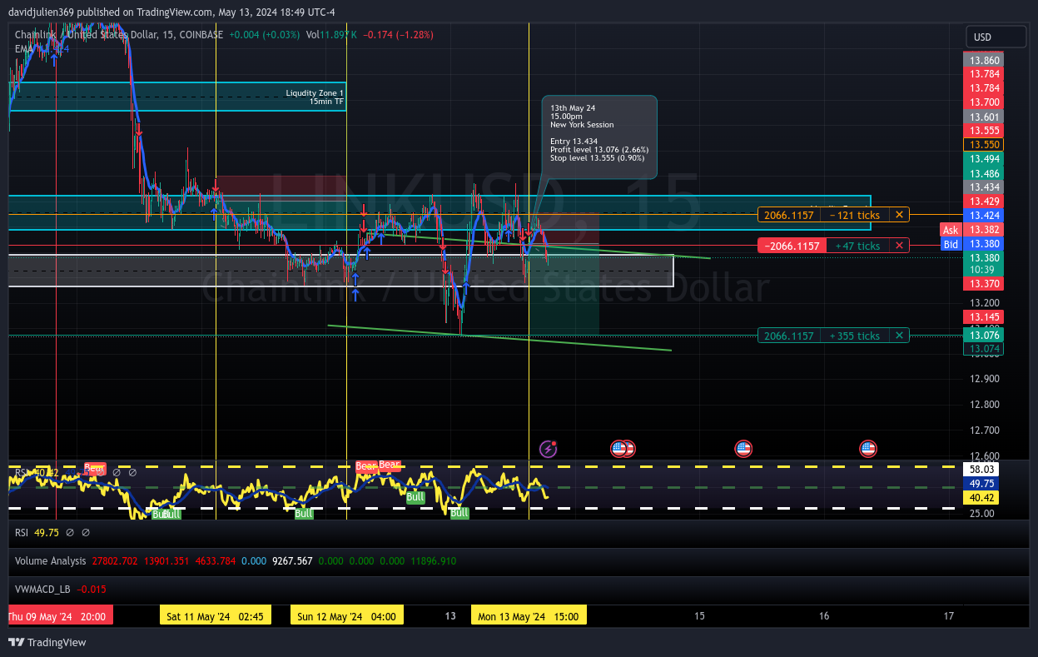Viewport: 1038px width, 657px height.
Task: Close the orange −121 ticks order line
Action: point(899,215)
